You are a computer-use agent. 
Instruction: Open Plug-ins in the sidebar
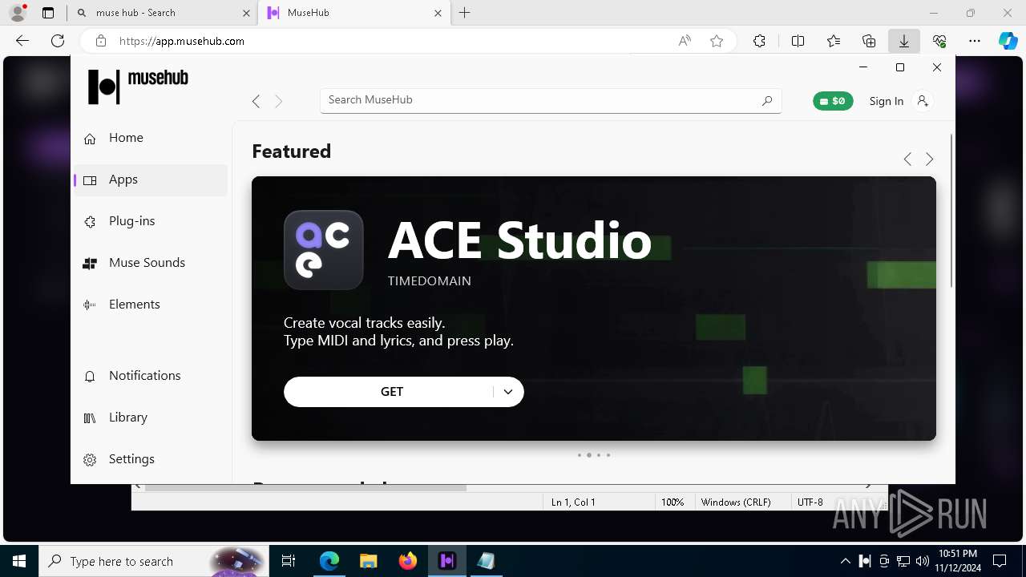[x=150, y=221]
